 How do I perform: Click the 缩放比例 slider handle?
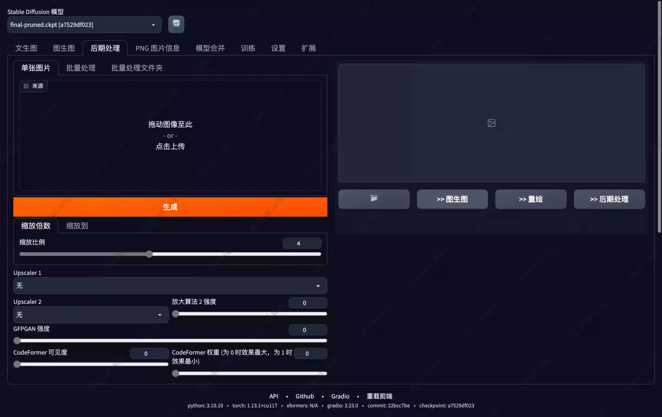click(x=149, y=254)
